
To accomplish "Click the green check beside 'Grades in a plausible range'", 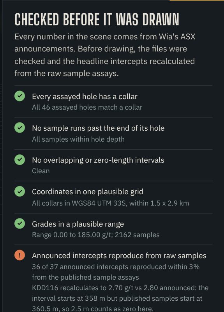I will click(x=20, y=223).
